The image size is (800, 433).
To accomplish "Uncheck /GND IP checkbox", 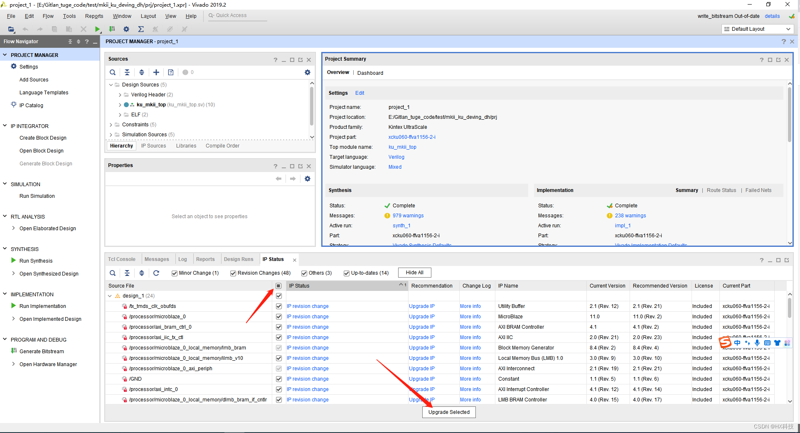I will click(x=279, y=379).
